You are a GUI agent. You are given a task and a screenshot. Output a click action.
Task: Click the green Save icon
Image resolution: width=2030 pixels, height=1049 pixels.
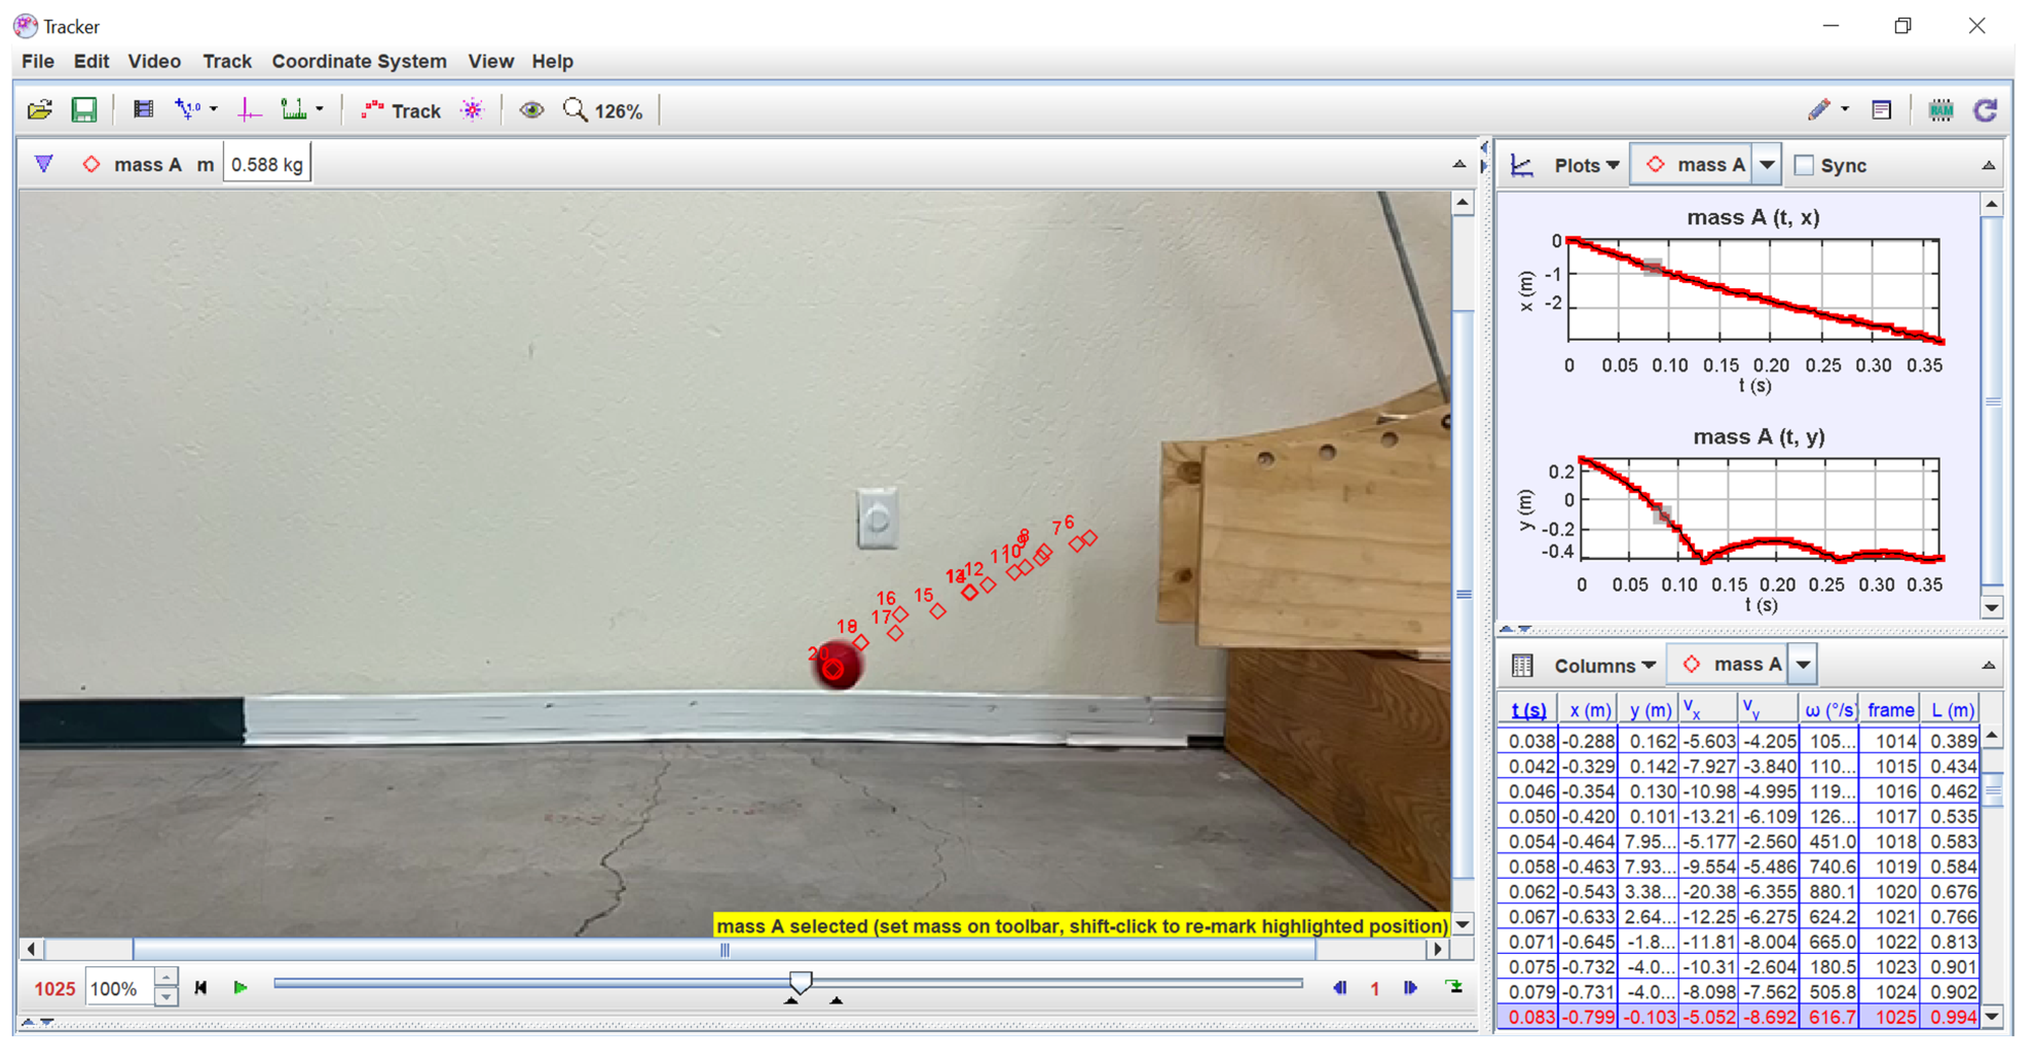[84, 110]
